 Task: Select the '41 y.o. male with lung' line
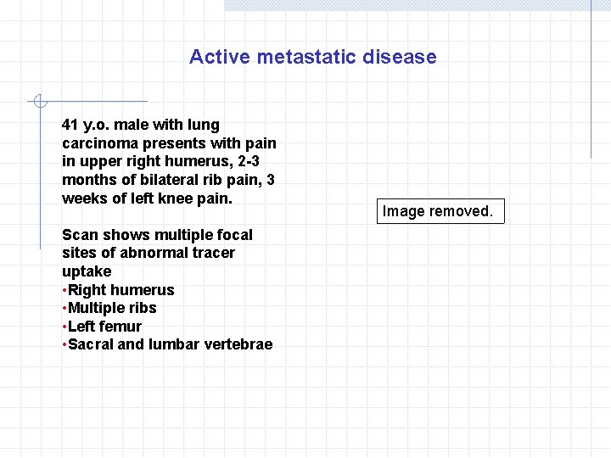tap(141, 125)
